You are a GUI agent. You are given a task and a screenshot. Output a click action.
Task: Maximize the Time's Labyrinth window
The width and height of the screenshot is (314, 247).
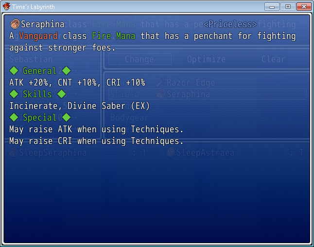pyautogui.click(x=288, y=6)
